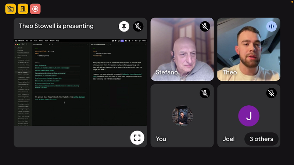Select Stefano's video tile
294x165 pixels.
pos(182,49)
